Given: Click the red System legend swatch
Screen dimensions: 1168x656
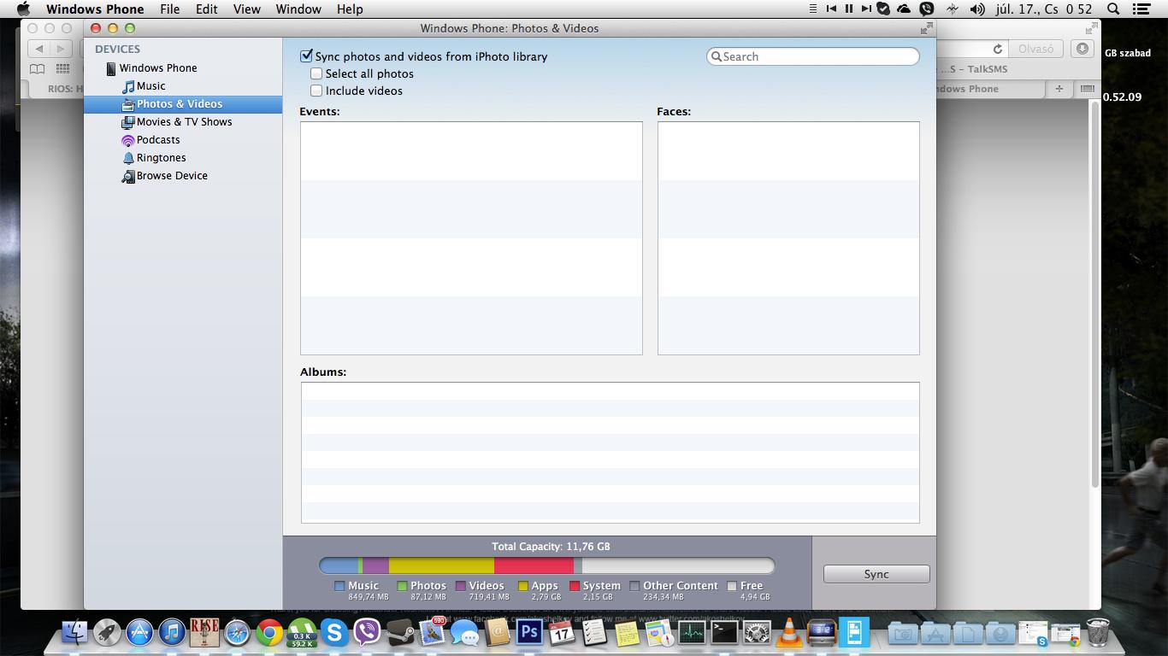Looking at the screenshot, I should tap(575, 586).
